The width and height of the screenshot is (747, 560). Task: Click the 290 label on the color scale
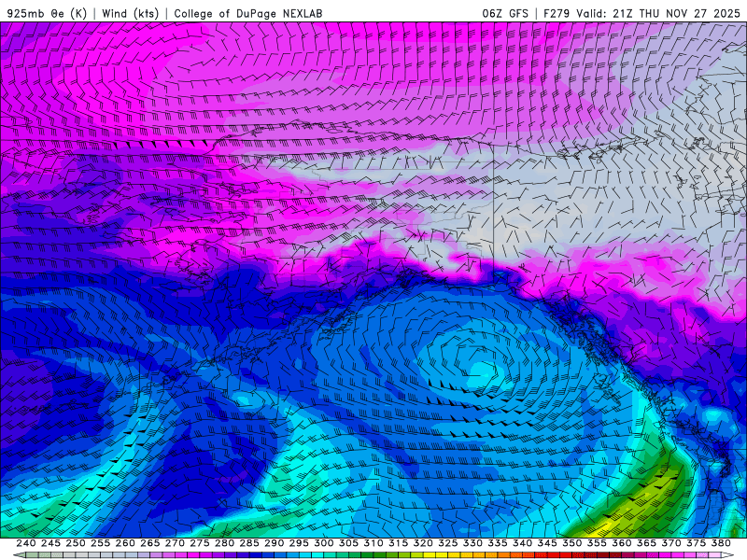coord(274,543)
